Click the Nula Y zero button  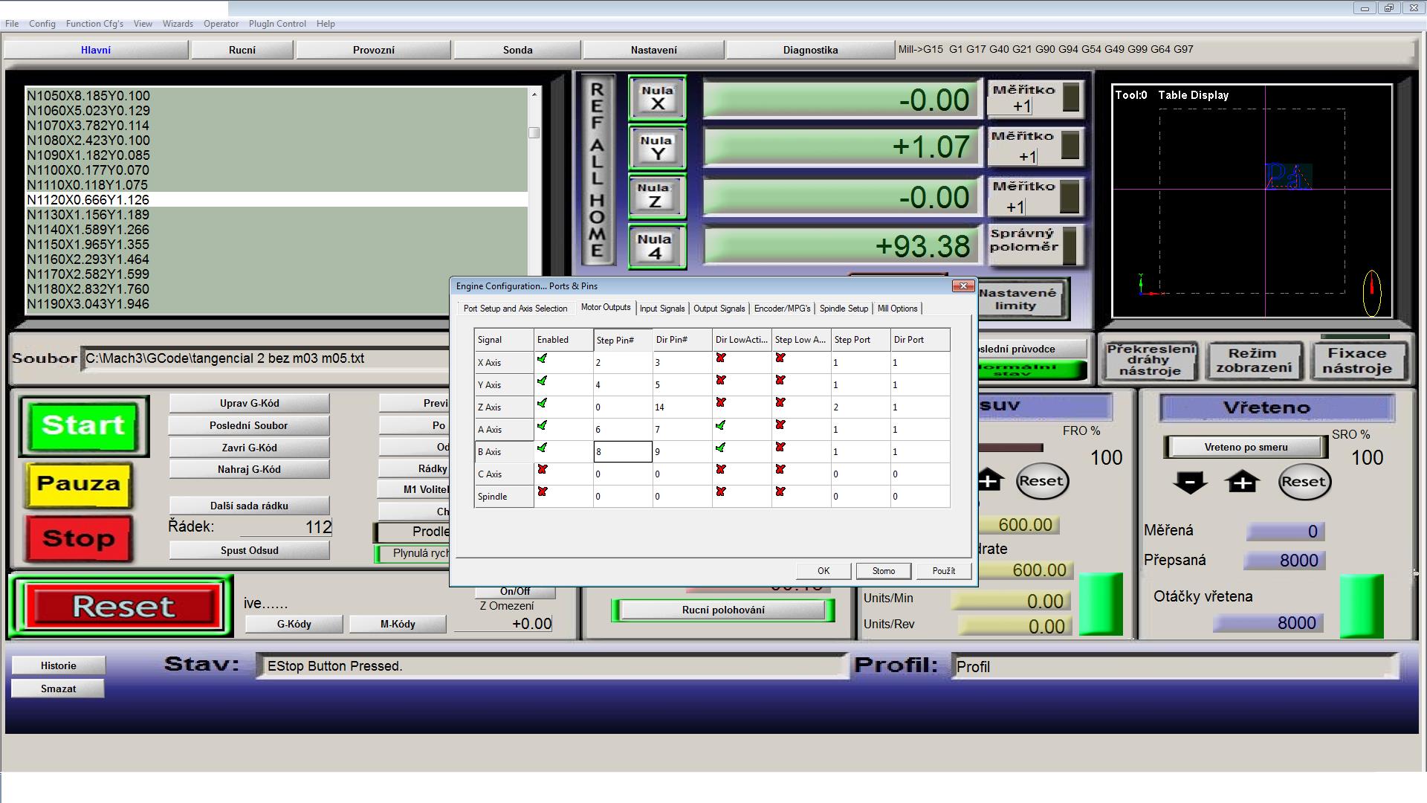(x=657, y=147)
